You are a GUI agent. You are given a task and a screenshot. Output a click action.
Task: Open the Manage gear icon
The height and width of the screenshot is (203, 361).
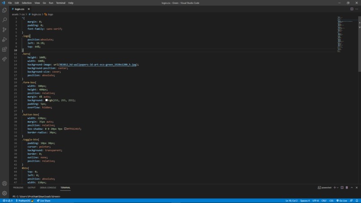(4, 193)
